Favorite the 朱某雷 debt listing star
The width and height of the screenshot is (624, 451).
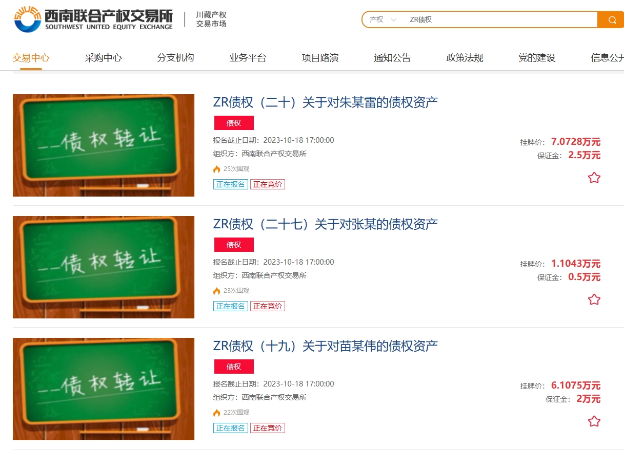[x=594, y=178]
